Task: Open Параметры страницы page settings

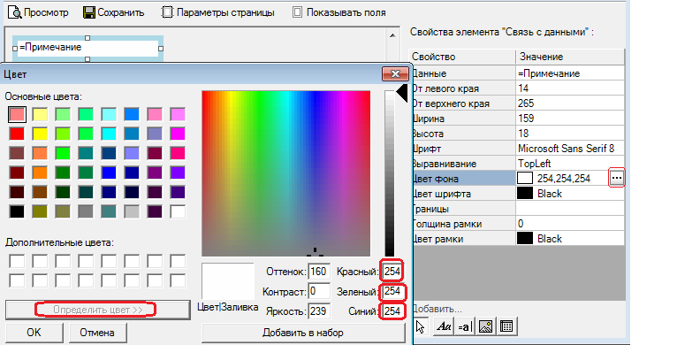Action: tap(218, 12)
